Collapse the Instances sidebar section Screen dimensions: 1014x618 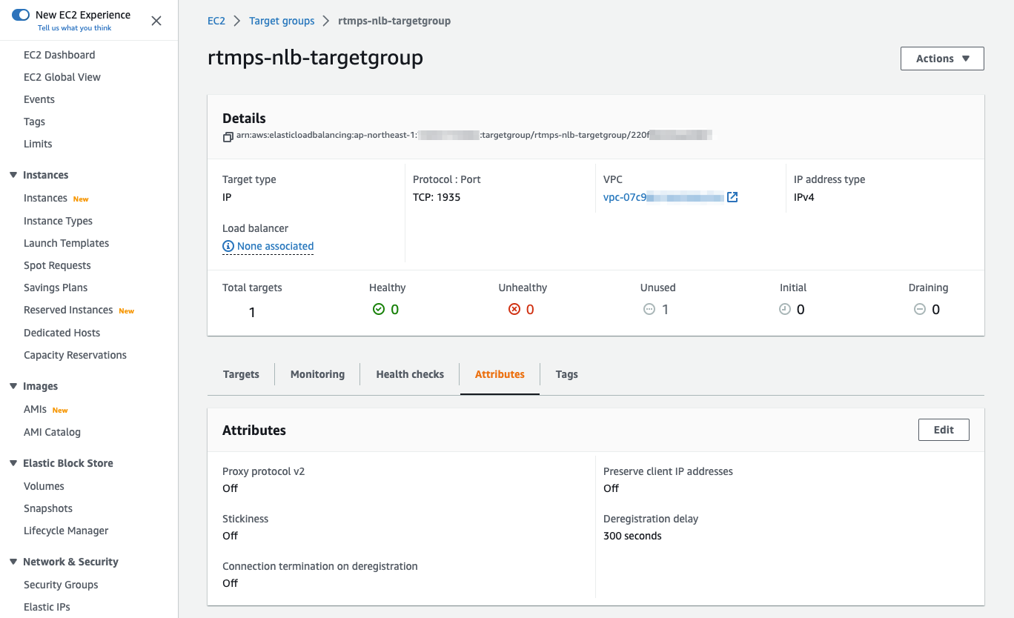click(x=13, y=175)
